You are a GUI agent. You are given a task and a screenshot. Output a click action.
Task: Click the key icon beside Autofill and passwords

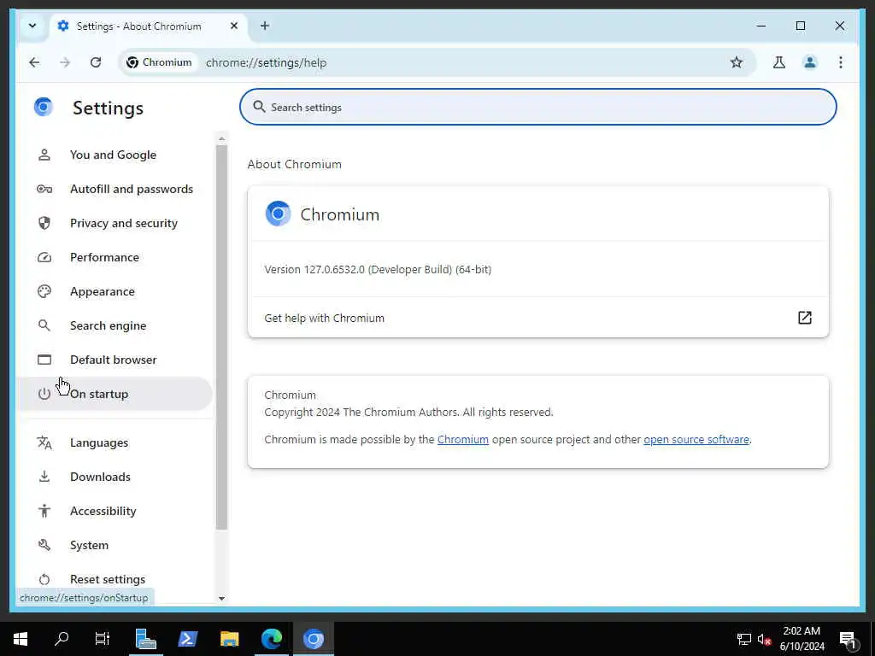(44, 189)
